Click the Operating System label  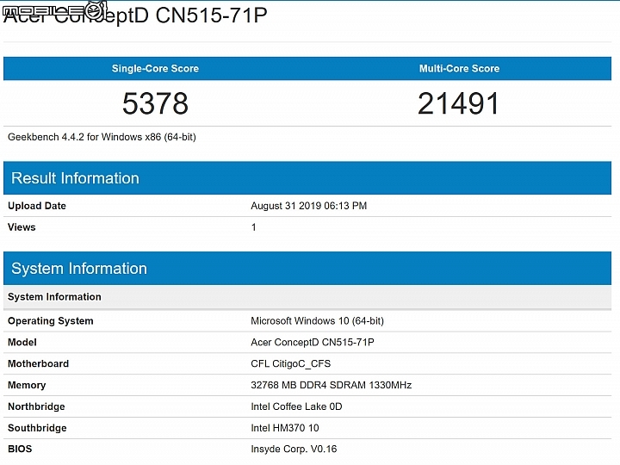(x=51, y=320)
